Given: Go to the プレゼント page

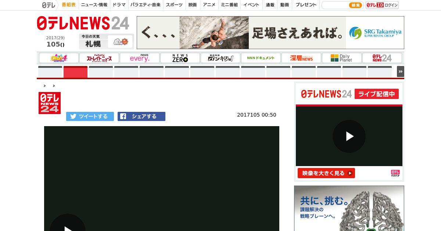Looking at the screenshot, I should click(x=306, y=5).
